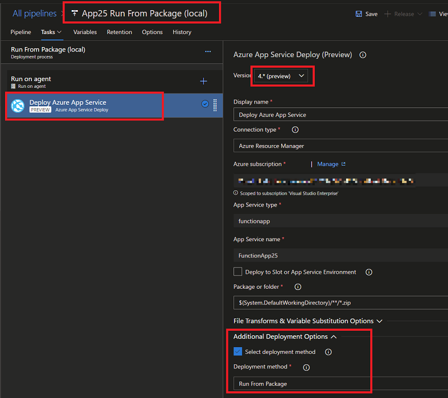448x398 pixels.
Task: Click the Save disk icon
Action: click(358, 14)
